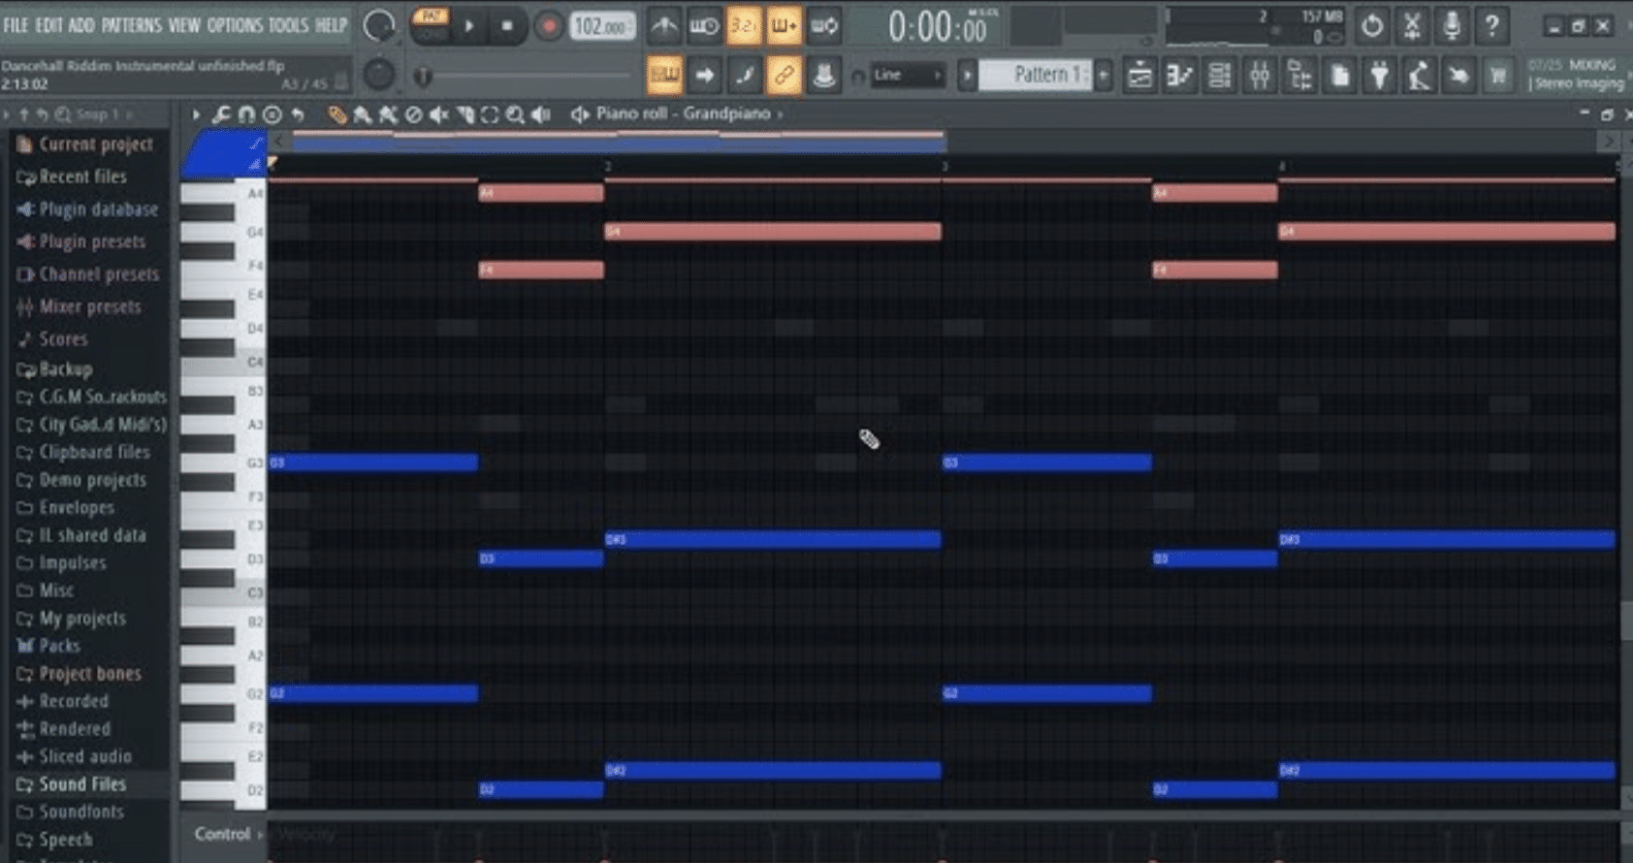Click the main pitch slider handle
The width and height of the screenshot is (1633, 863).
click(422, 76)
